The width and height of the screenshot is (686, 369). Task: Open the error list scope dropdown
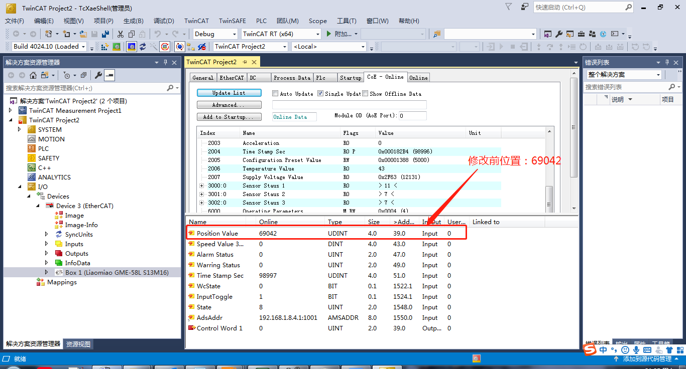coord(658,75)
